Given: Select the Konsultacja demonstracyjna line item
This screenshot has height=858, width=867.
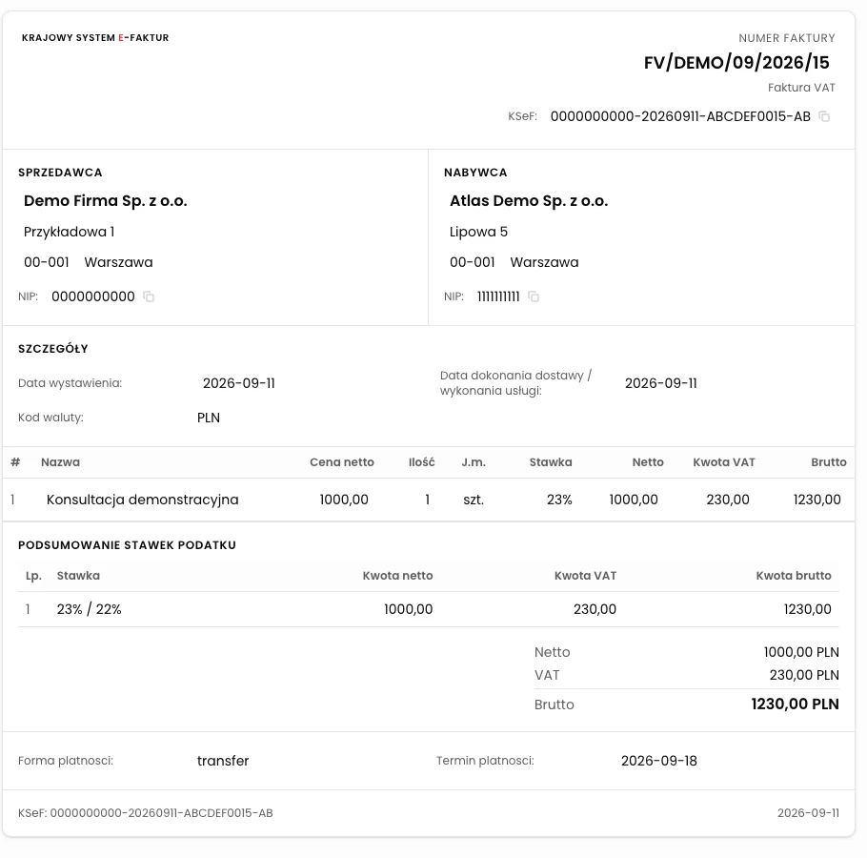Looking at the screenshot, I should 429,500.
